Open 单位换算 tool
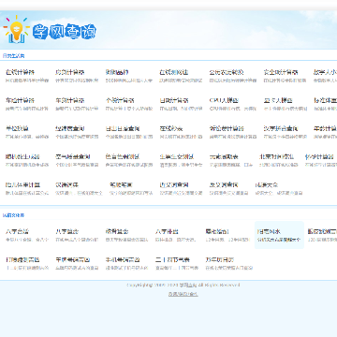This screenshot has width=337, height=337. point(17,128)
